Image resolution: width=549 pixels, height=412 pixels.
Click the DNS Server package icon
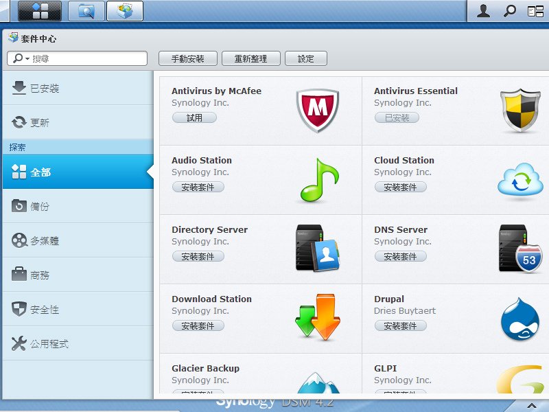[520, 249]
